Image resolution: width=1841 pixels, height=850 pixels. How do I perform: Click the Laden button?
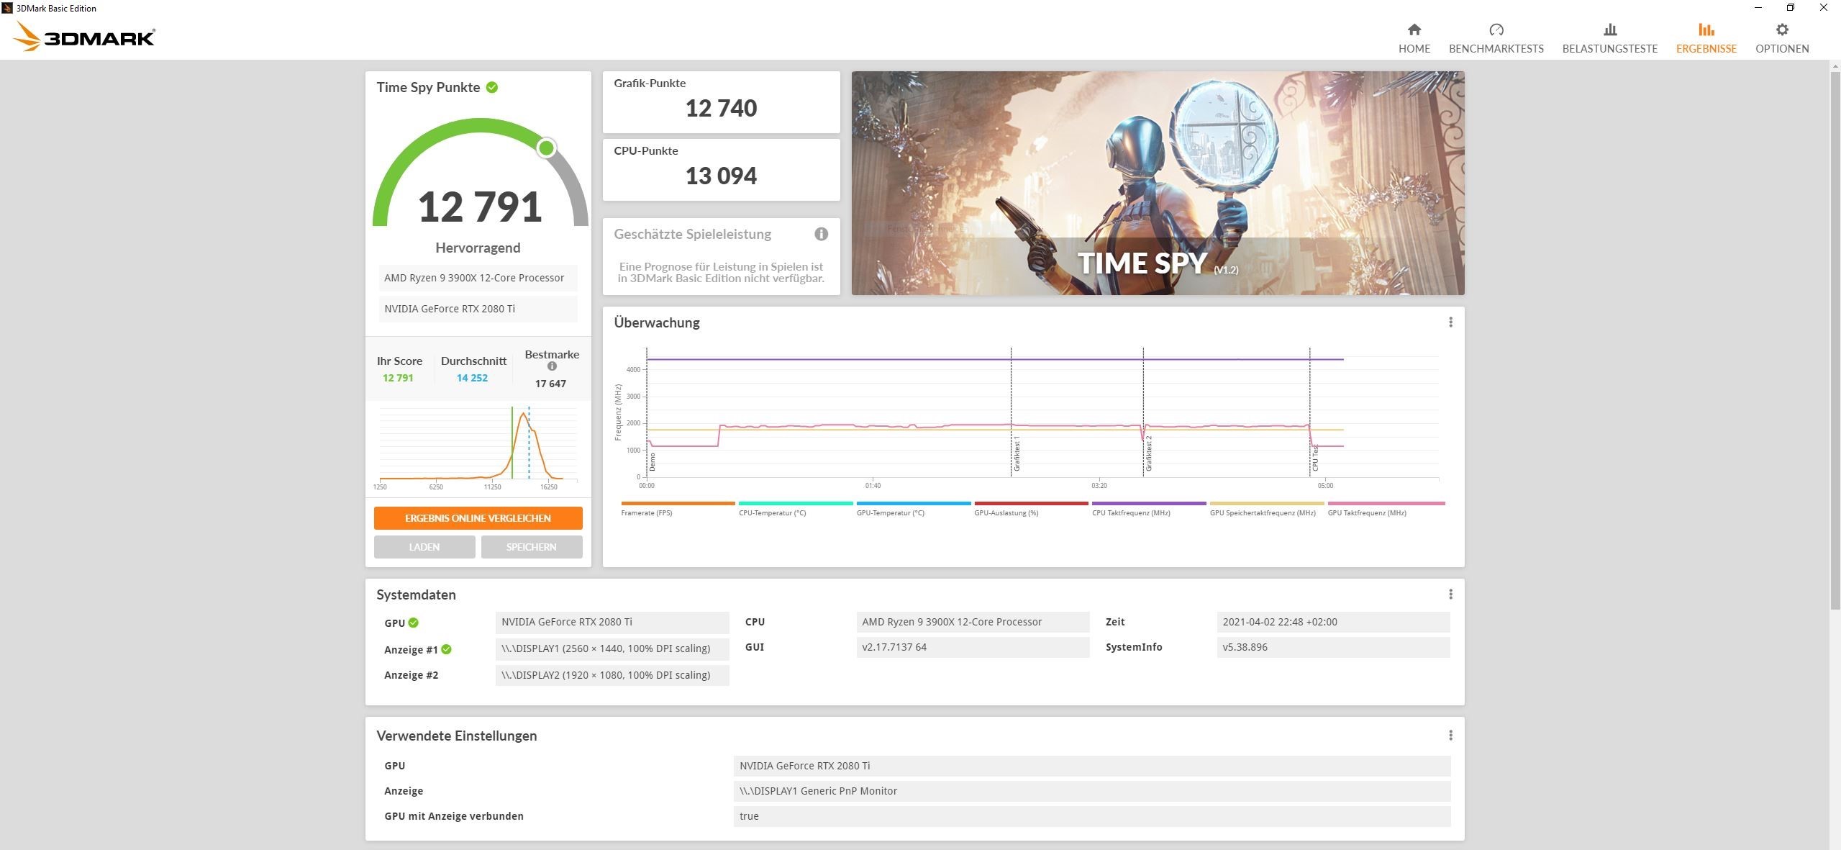click(424, 547)
